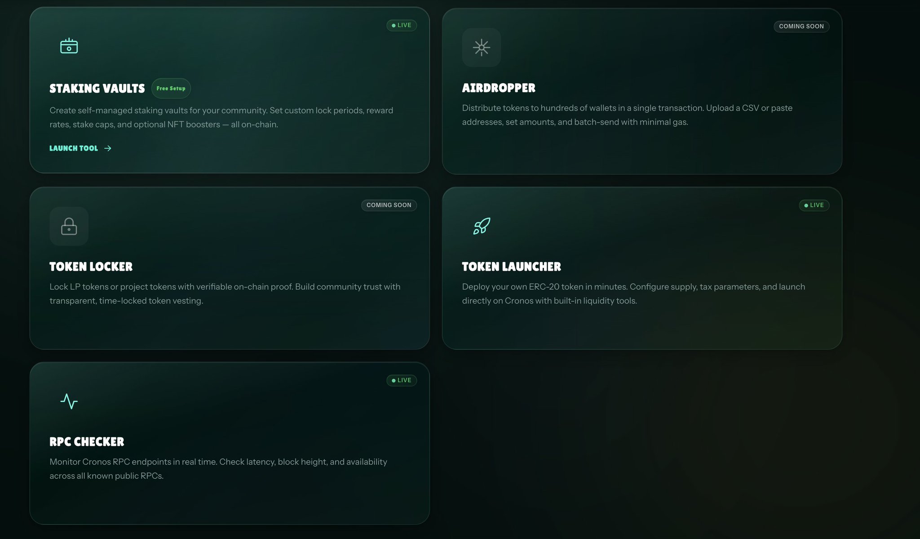Open the RPC Checker heading
The image size is (920, 539).
pyautogui.click(x=87, y=442)
